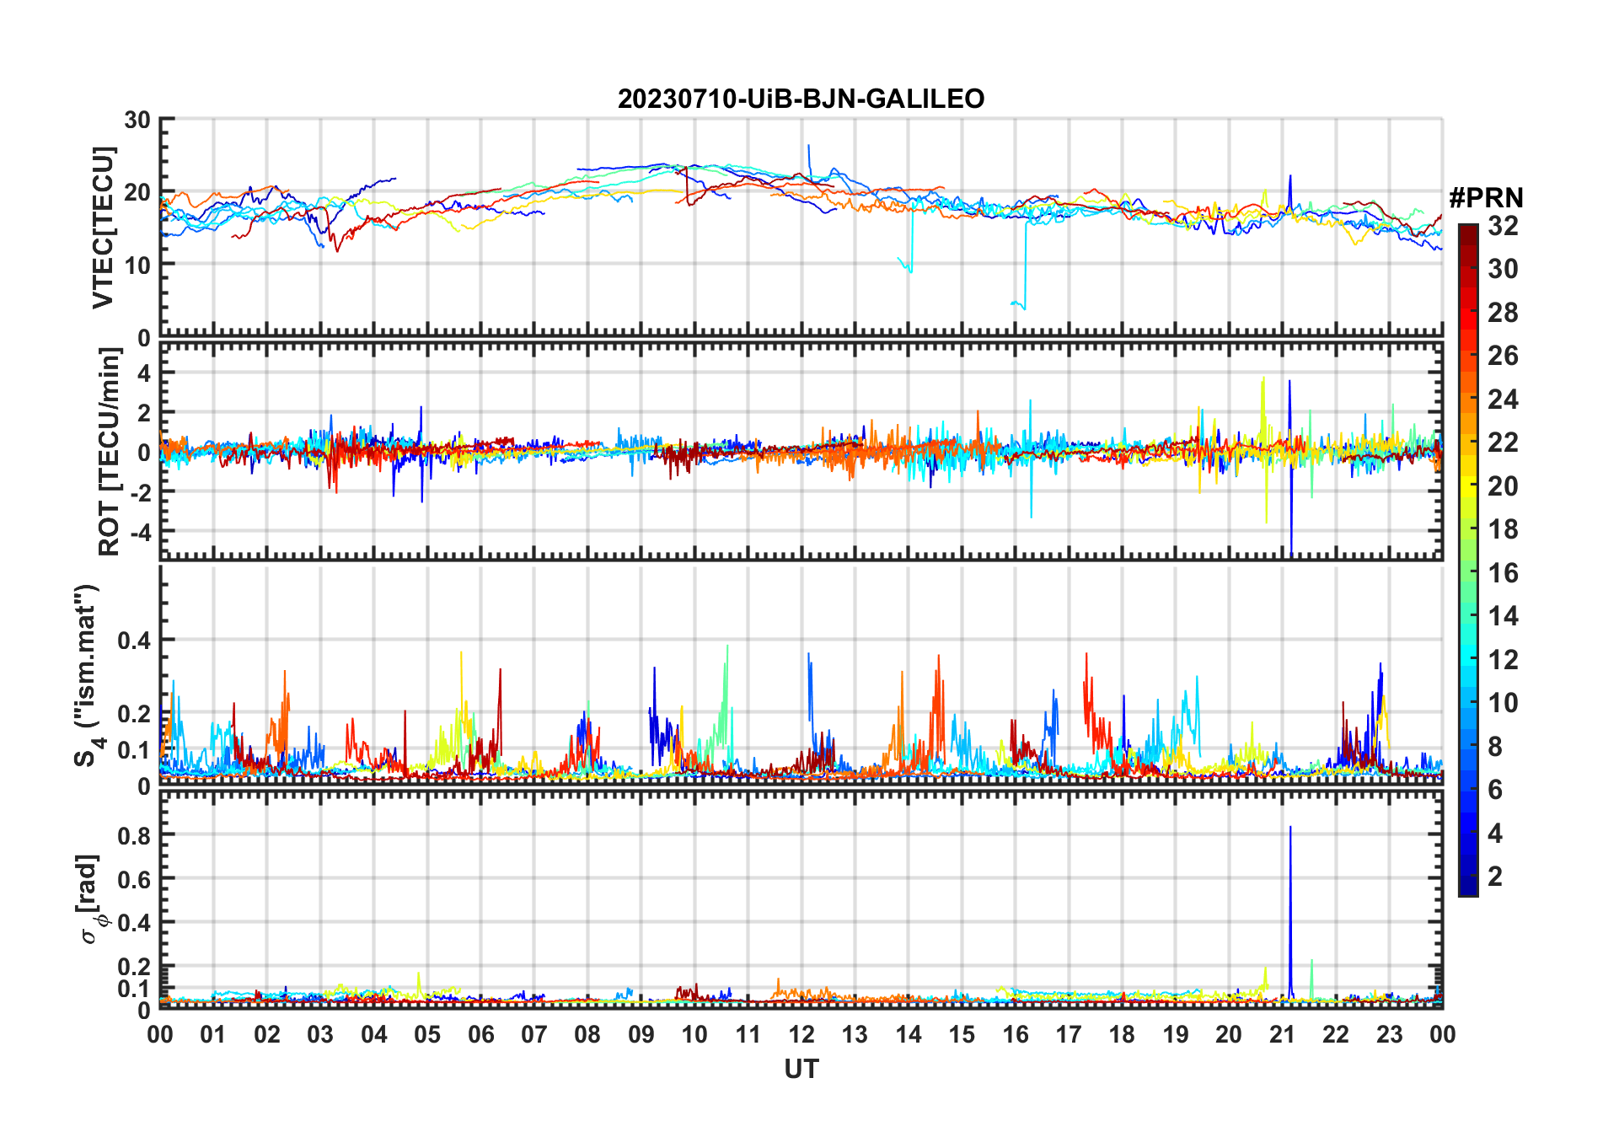Select colorbar tick label "24"
Image resolution: width=1603 pixels, height=1121 pixels.
1503,400
